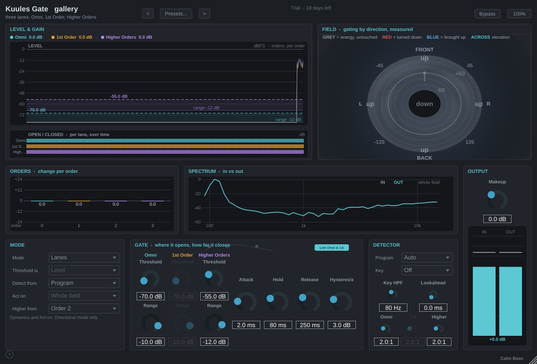Open the Mode dropdown showing Lanes
The width and height of the screenshot is (537, 364).
84,258
